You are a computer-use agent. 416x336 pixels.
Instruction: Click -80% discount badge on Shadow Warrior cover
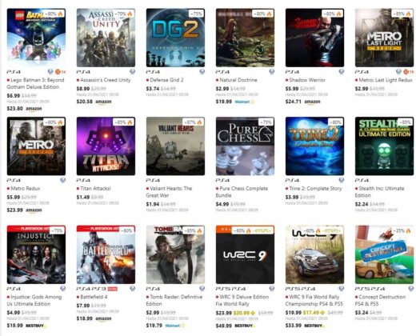pos(332,14)
